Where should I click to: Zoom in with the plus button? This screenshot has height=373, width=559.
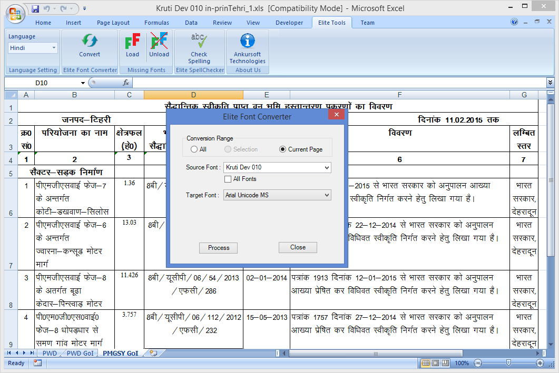point(540,363)
